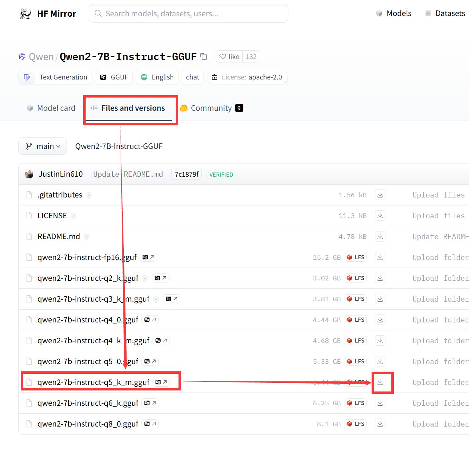Open the qwen2-7b-instruct-q2_k.gguf file
Screen dimensions: 469x455
[x=88, y=278]
